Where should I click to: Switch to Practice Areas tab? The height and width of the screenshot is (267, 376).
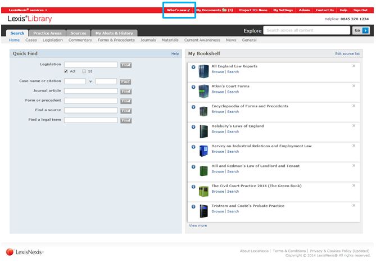pos(48,33)
